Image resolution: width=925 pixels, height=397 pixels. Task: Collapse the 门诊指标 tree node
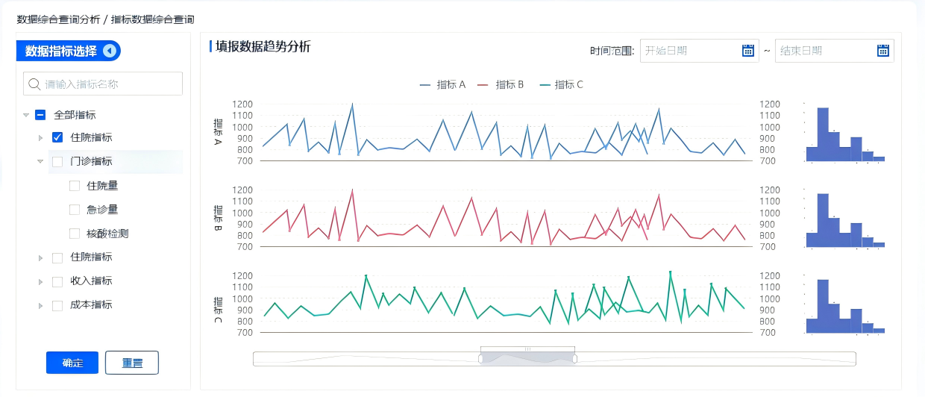tap(40, 161)
